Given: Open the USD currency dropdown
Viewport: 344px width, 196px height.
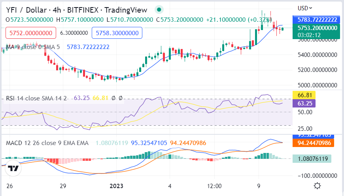Looking at the screenshot, I should (x=304, y=8).
